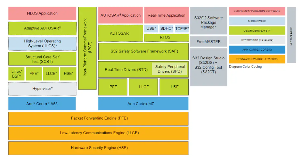
Task: Click the Services/Application Software legend swatch
Action: click(x=257, y=11)
